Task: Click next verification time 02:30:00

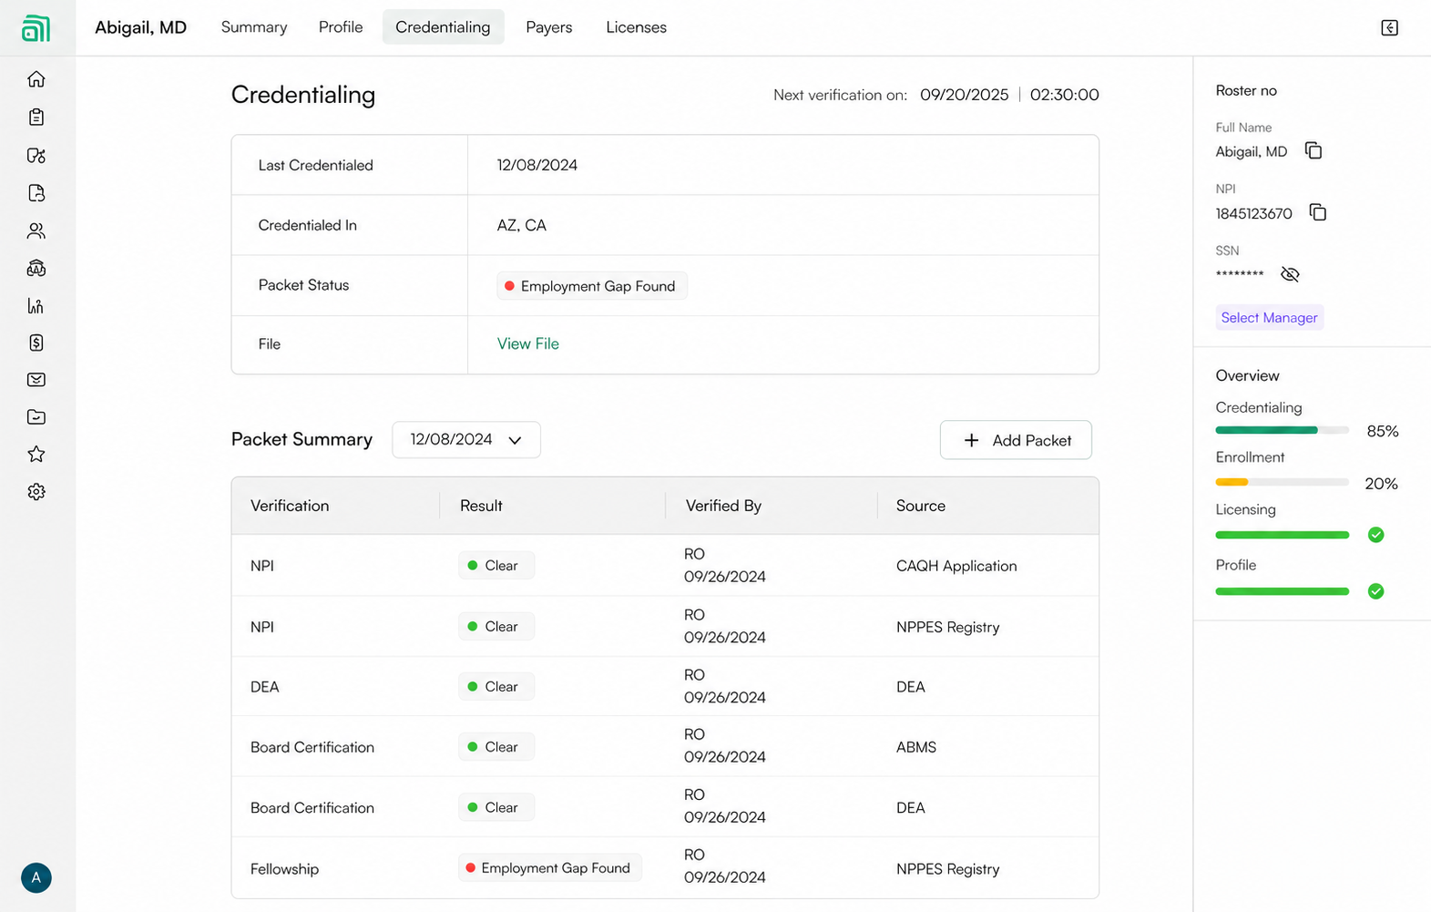Action: pos(1065,95)
